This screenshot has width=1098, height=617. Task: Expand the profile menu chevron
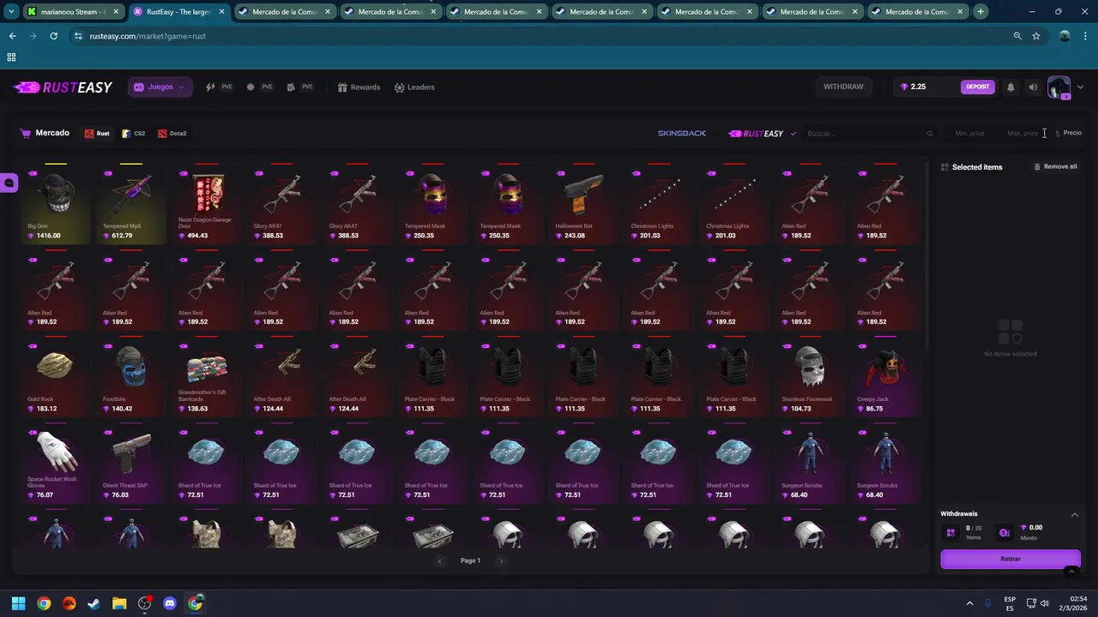tap(1080, 87)
